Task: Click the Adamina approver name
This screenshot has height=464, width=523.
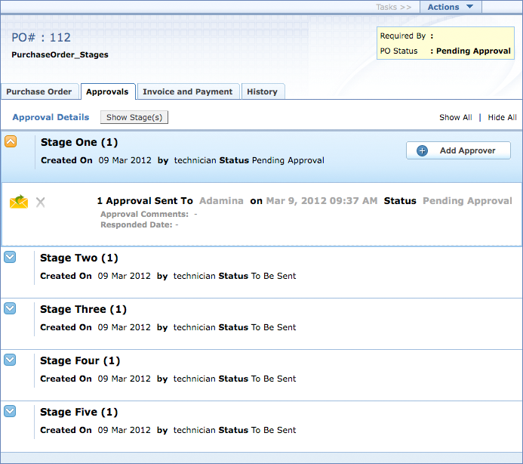Action: click(x=222, y=201)
